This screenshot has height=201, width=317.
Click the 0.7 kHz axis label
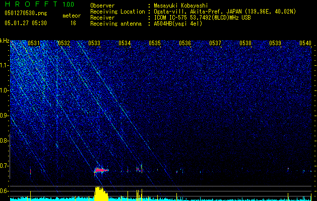5,166
